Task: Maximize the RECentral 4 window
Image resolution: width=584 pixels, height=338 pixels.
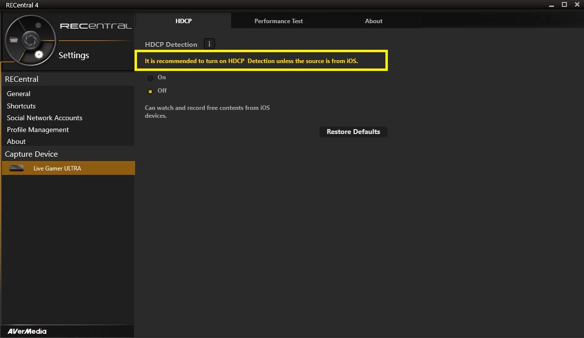Action: [564, 5]
